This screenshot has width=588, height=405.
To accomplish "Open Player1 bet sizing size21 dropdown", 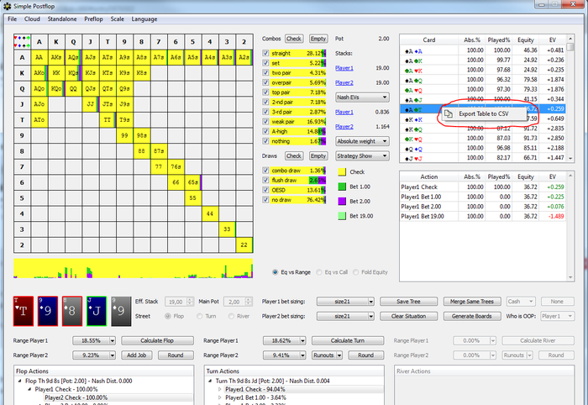I will click(x=345, y=302).
